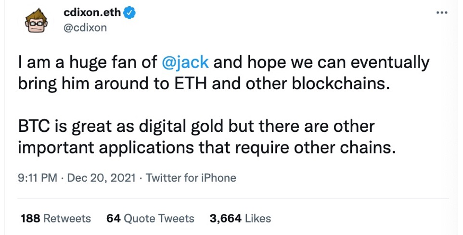This screenshot has height=235, width=463.
Task: Open the cdixon.eth display name profile
Action: tap(92, 12)
